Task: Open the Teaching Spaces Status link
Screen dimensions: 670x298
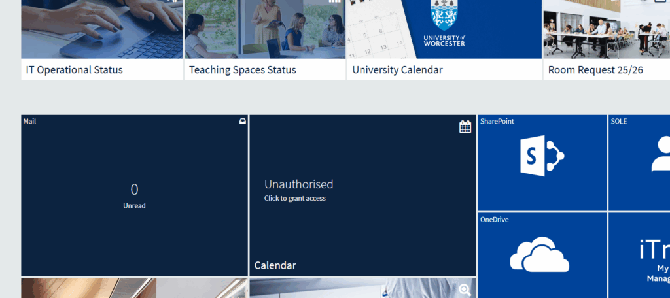Action: (243, 70)
